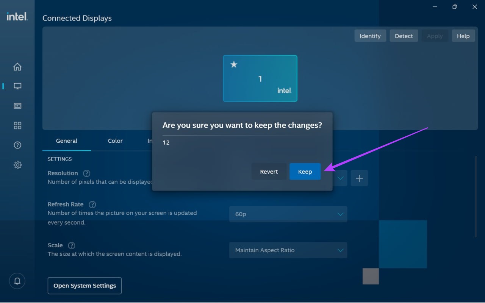Open Preferences gear icon in the sidebar

point(17,165)
